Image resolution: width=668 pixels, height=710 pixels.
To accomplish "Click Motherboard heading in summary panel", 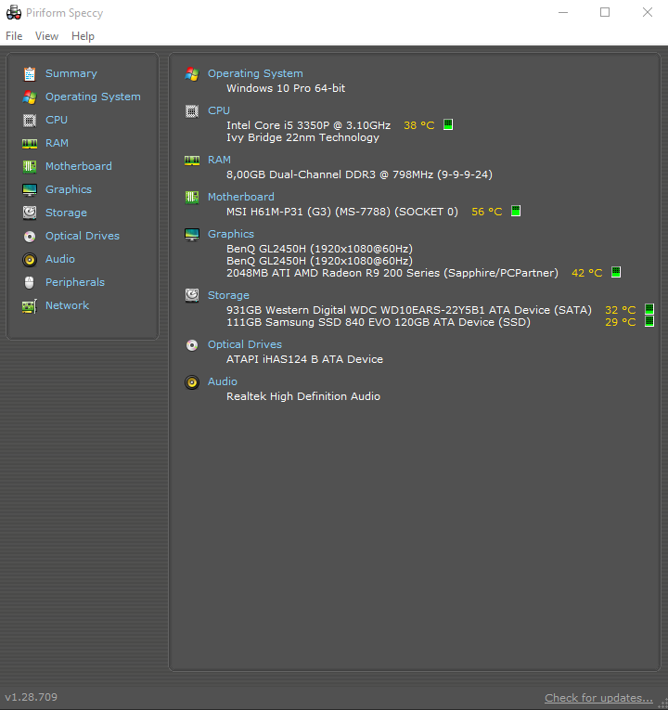I will (241, 197).
